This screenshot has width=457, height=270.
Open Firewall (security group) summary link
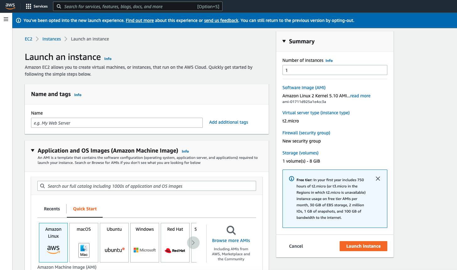[x=306, y=133]
